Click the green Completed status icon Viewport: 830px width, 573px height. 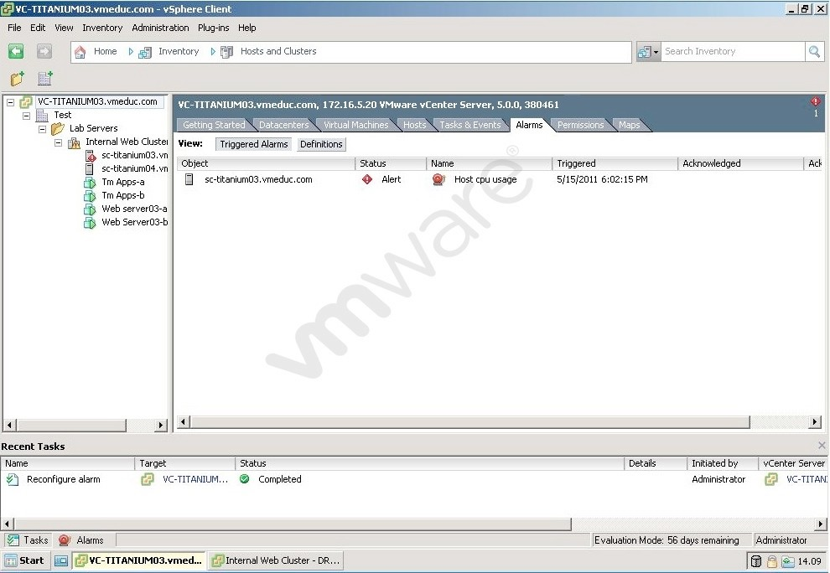[244, 479]
